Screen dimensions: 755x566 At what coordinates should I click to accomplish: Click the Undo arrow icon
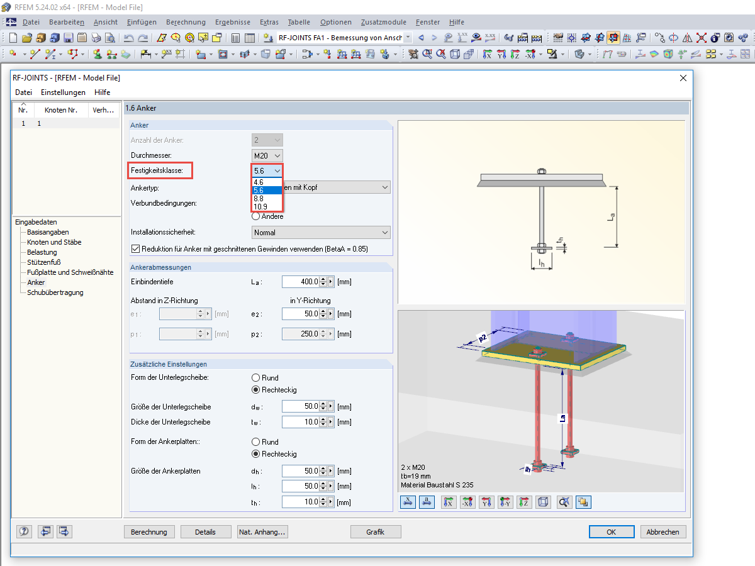coord(128,38)
